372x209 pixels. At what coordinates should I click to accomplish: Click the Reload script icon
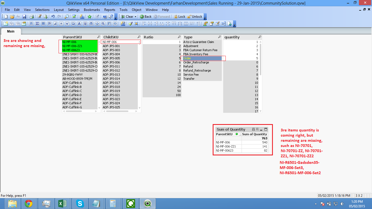pyautogui.click(x=45, y=17)
